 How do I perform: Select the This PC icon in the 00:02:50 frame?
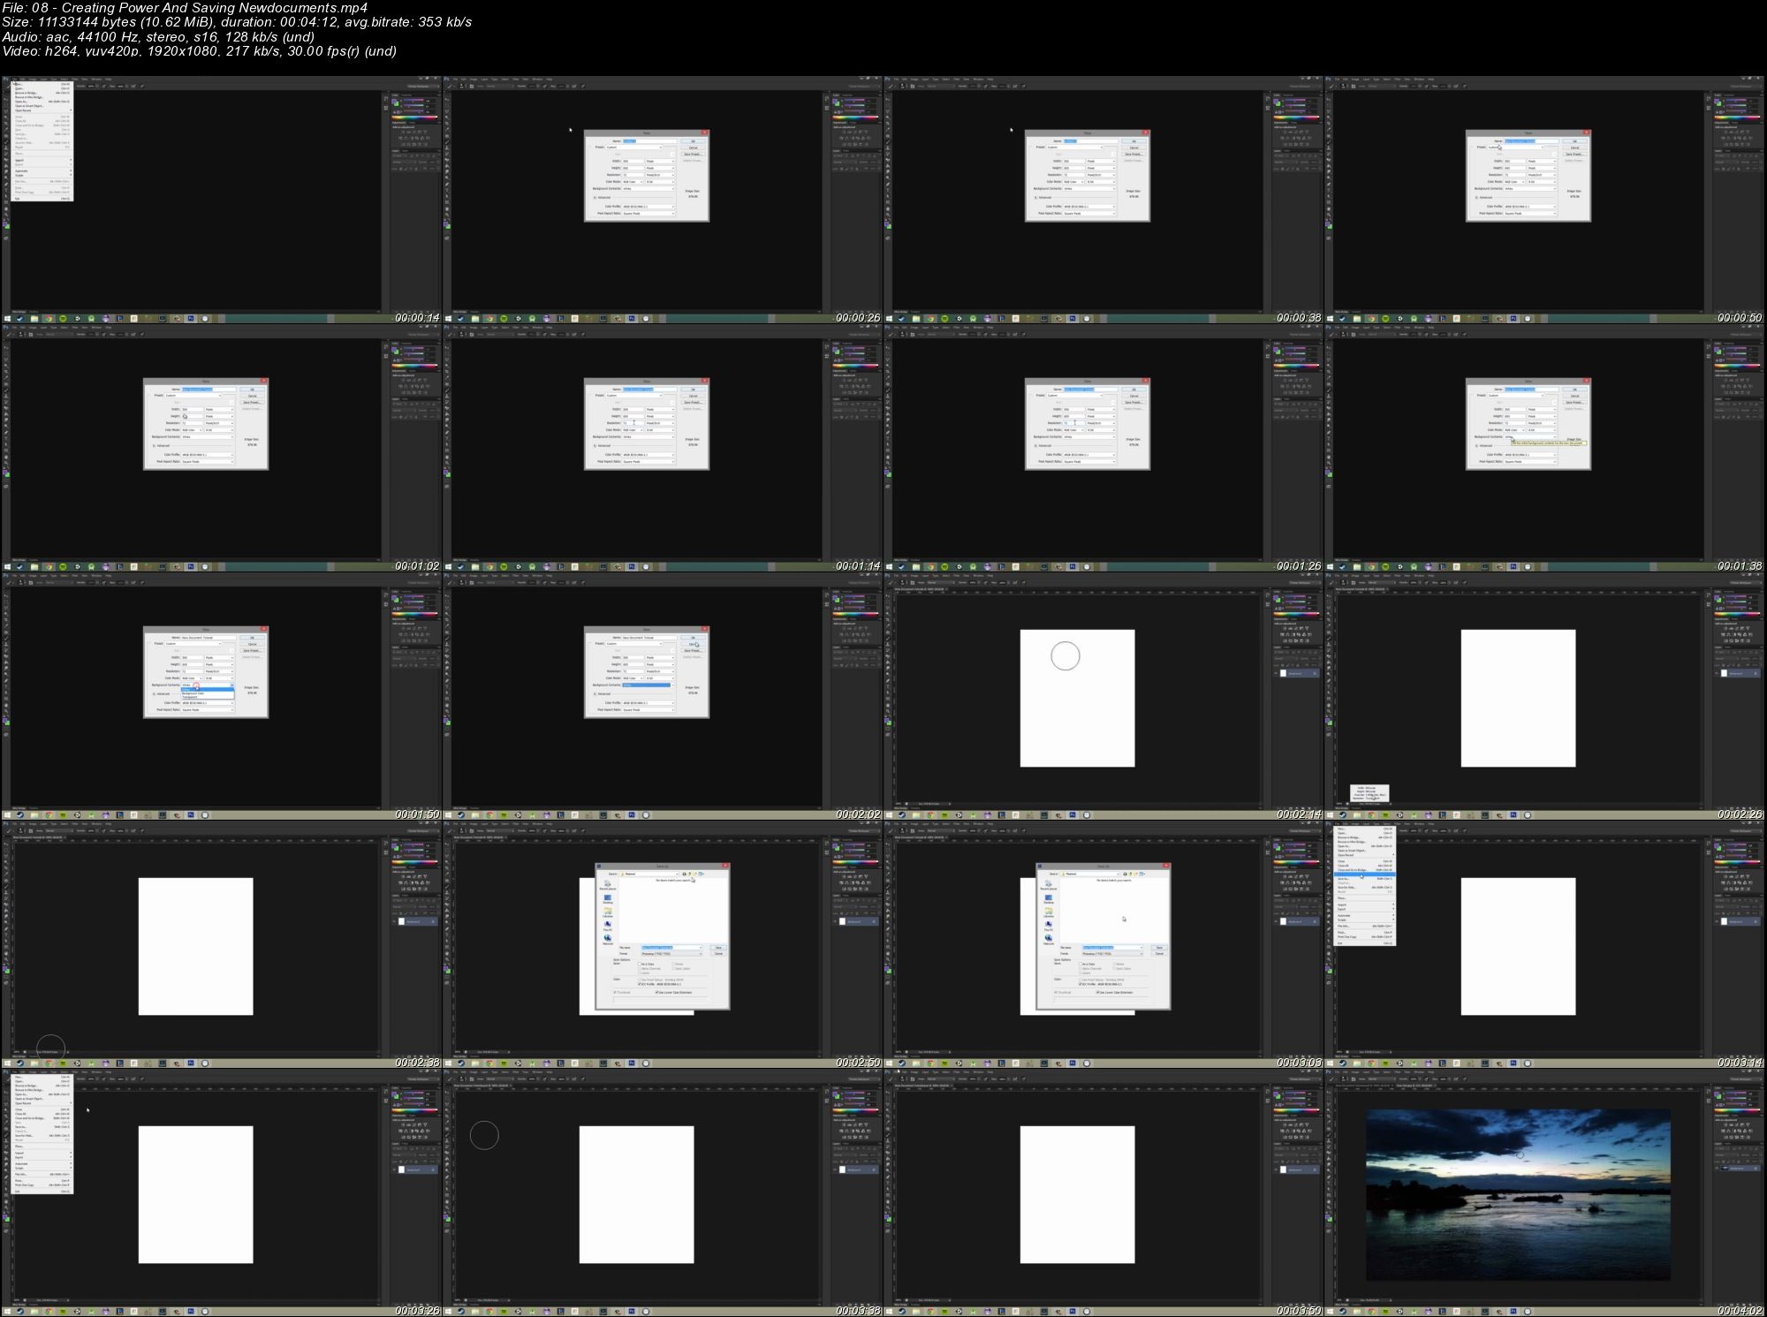point(608,926)
